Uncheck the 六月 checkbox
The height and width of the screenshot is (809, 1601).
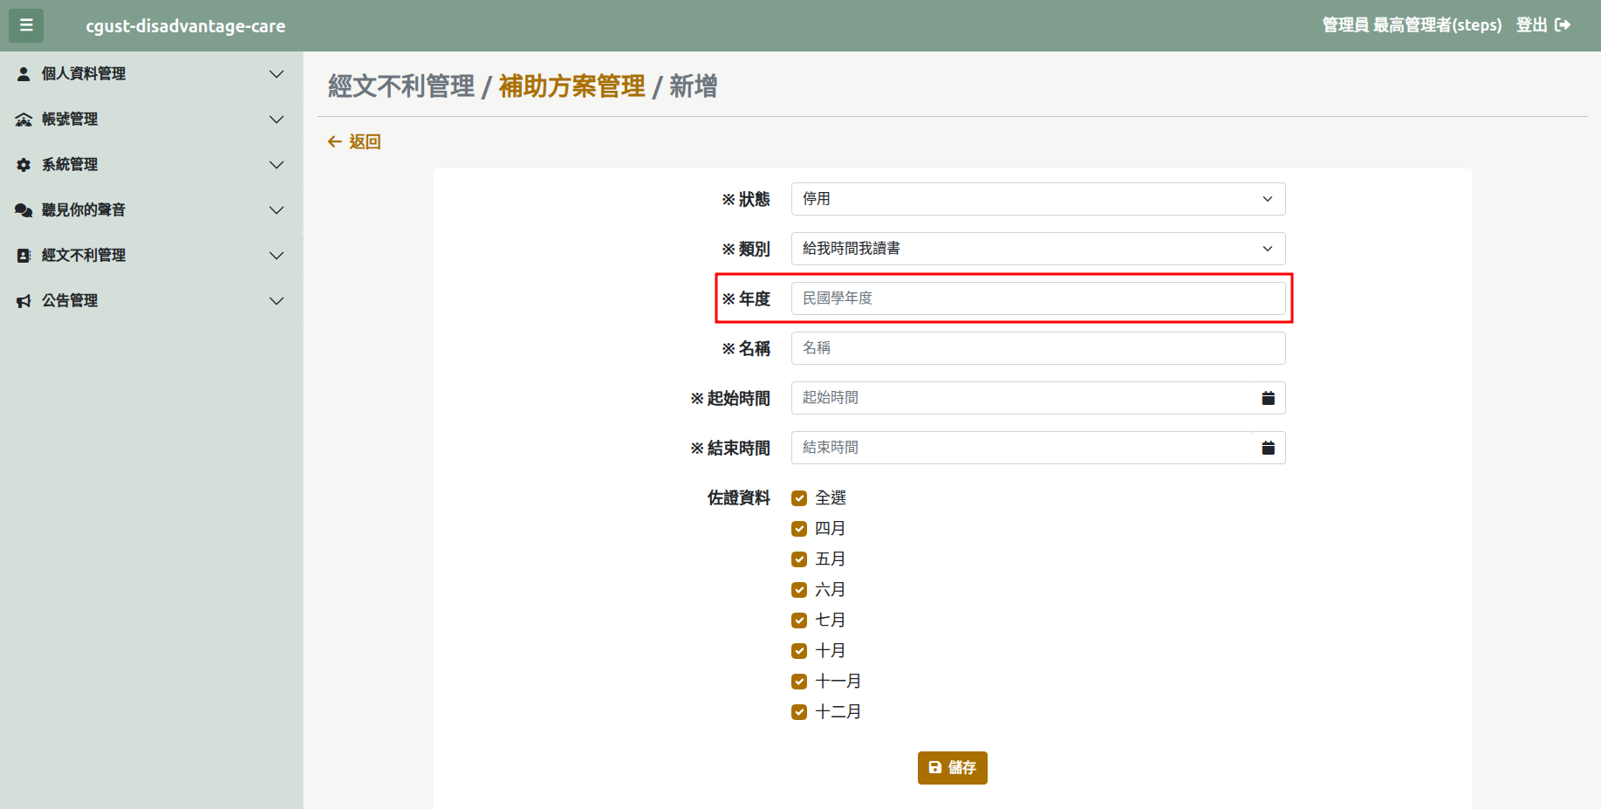coord(799,590)
